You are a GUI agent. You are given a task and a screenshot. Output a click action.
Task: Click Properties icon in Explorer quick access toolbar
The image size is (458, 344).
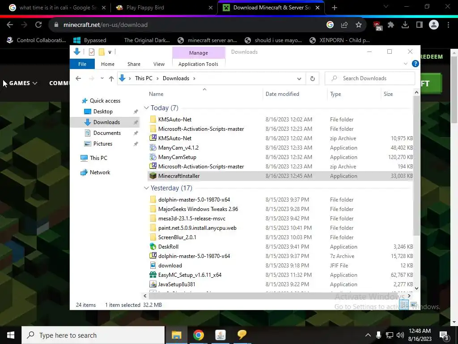[91, 52]
